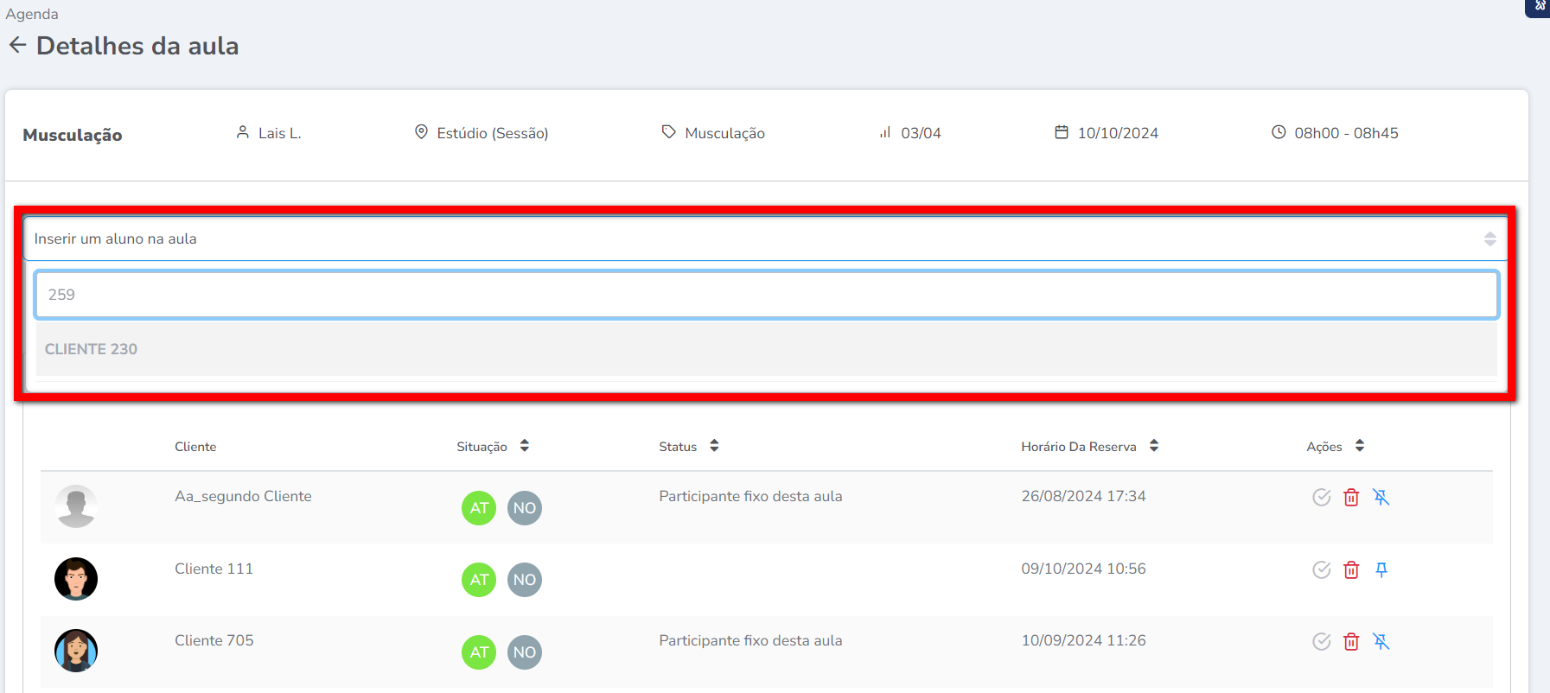Sort table by Situação column
This screenshot has width=1550, height=693.
tap(524, 446)
